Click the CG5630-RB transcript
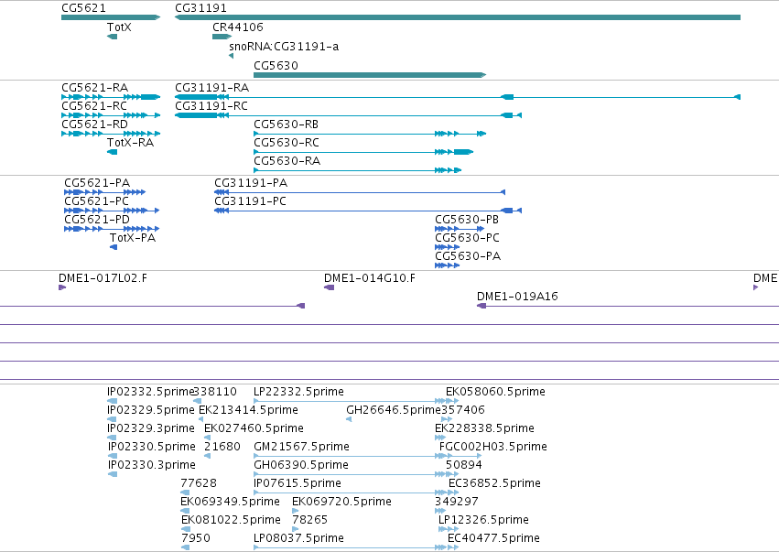 point(370,134)
